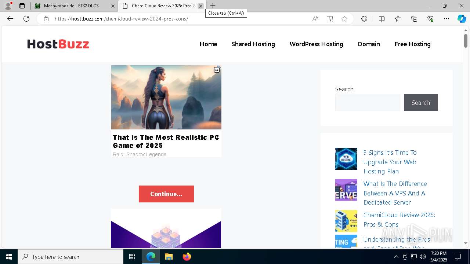Click the sidebar Search button
The image size is (470, 264).
click(x=421, y=103)
